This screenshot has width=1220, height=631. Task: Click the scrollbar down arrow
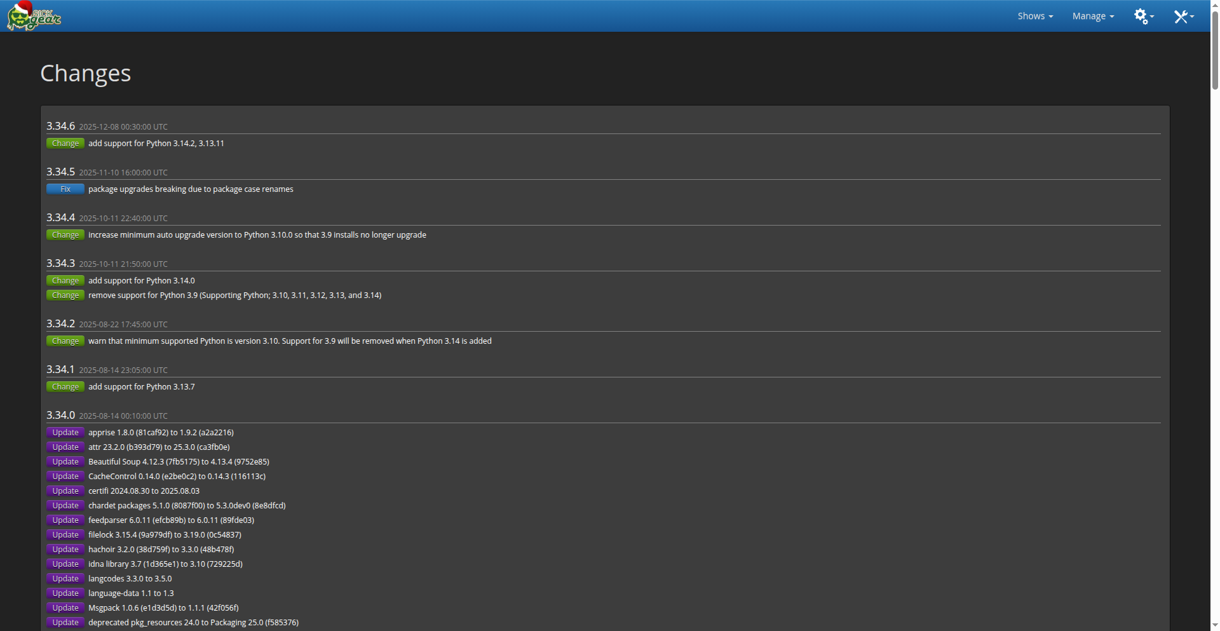(1214, 626)
